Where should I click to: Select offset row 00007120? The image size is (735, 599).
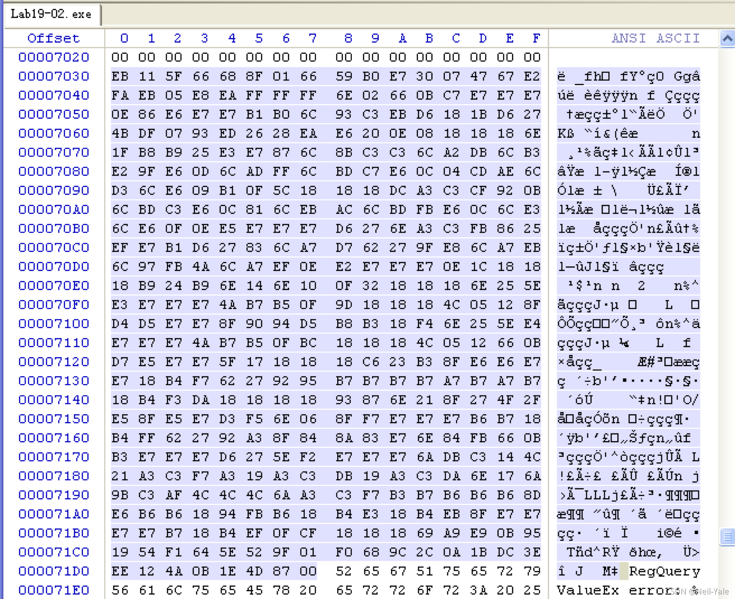[54, 362]
